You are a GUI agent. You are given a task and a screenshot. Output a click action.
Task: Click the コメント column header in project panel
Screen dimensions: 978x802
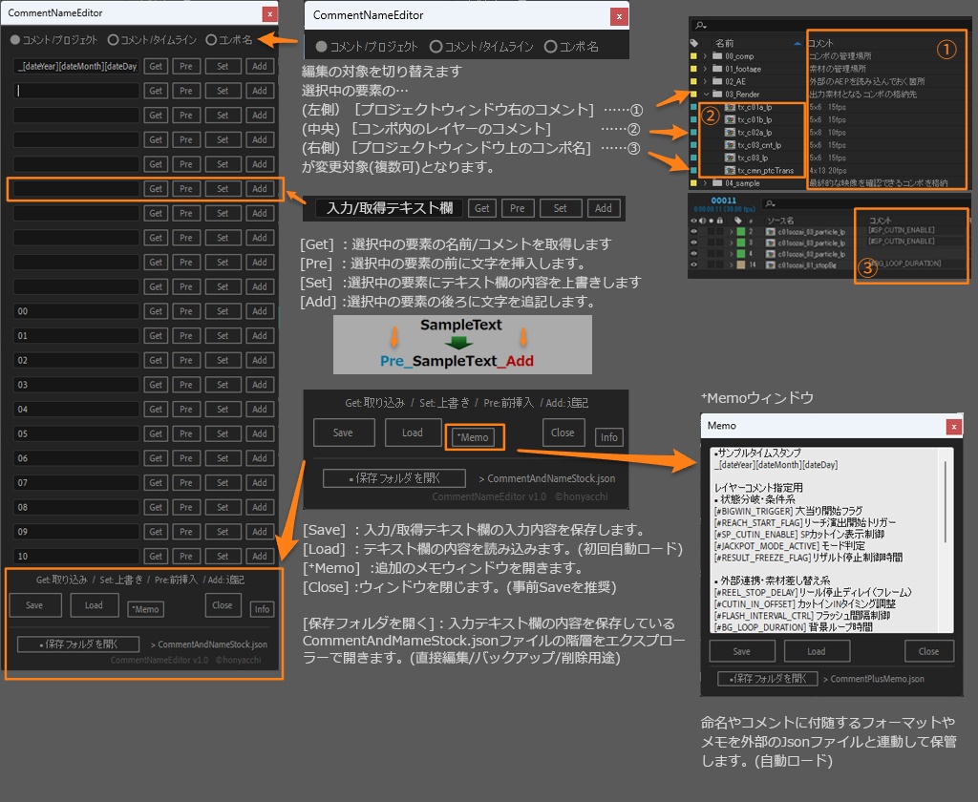pos(820,43)
